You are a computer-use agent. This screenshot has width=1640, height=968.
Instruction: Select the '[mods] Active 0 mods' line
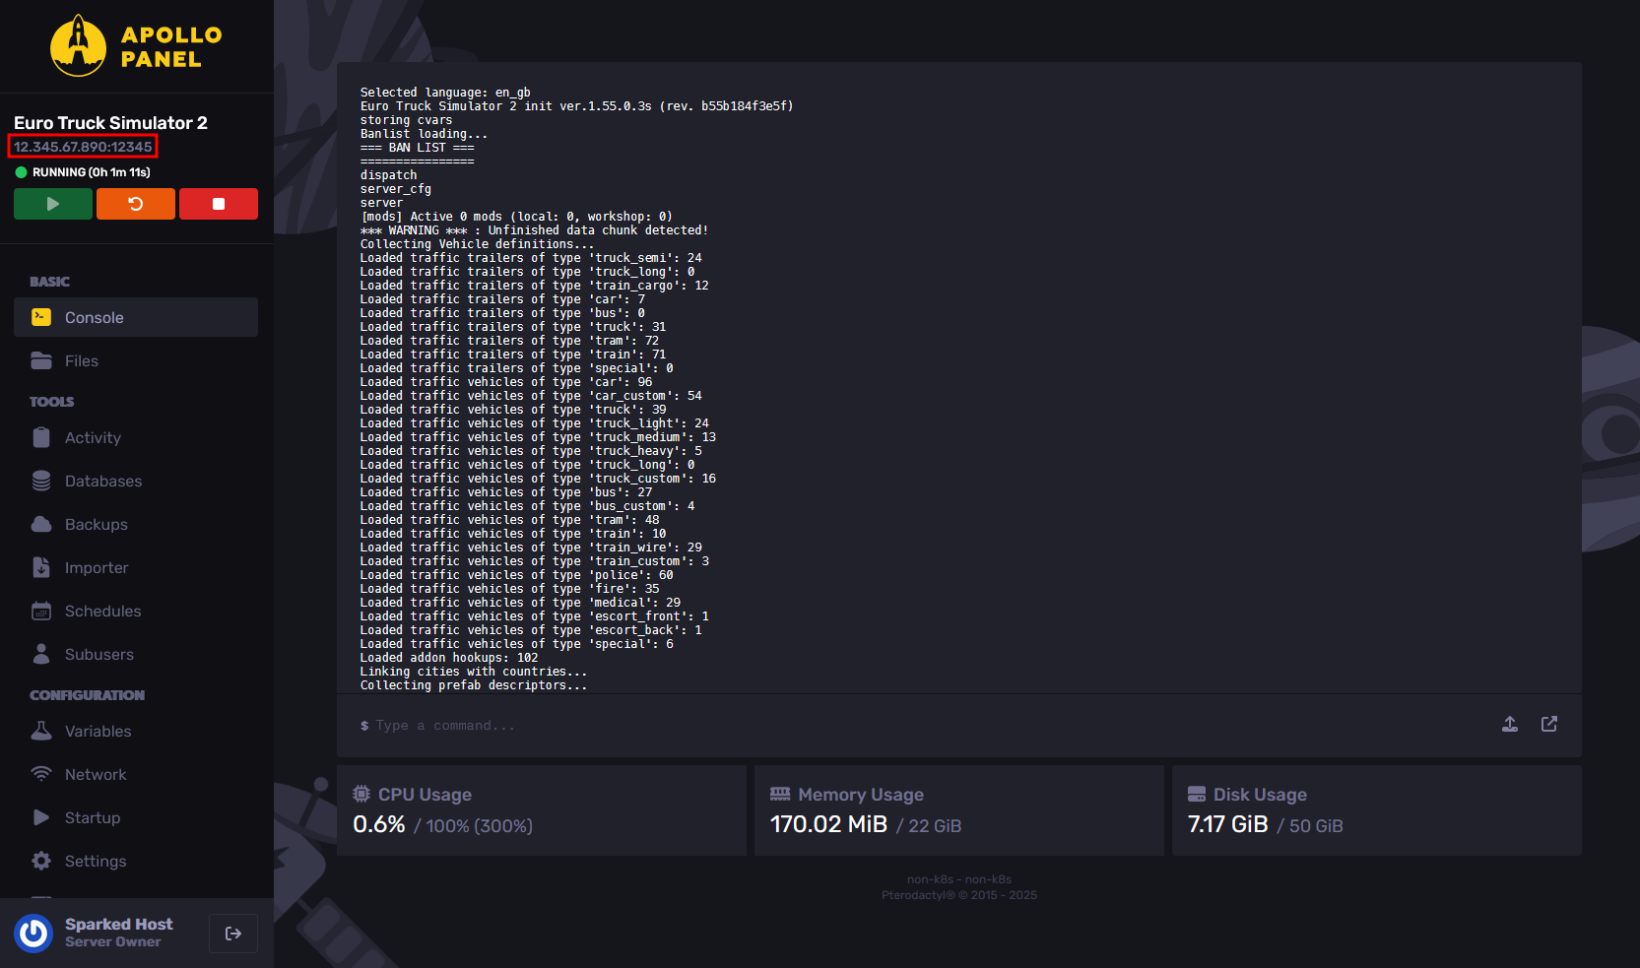516,217
